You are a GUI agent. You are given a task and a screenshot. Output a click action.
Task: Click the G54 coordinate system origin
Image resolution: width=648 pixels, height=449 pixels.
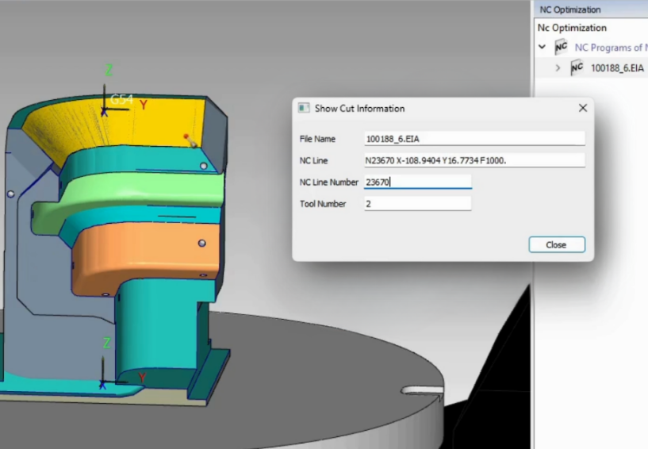105,110
